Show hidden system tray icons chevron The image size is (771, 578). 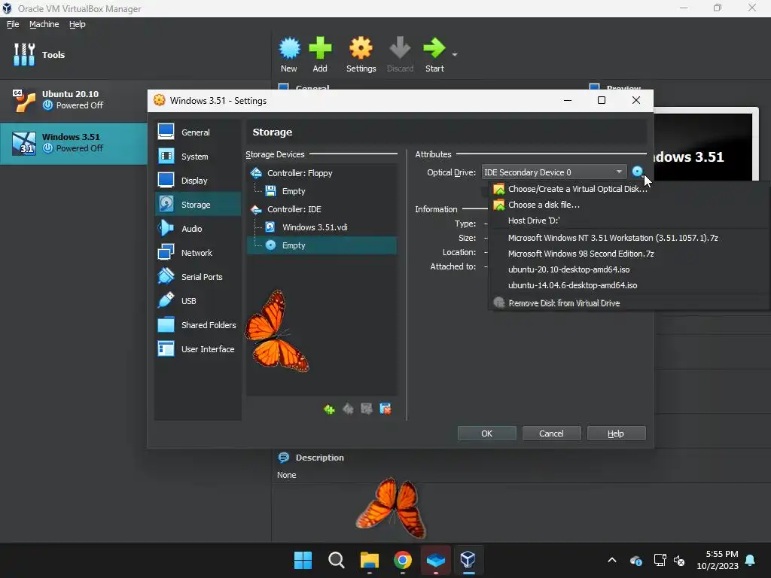[x=612, y=560]
